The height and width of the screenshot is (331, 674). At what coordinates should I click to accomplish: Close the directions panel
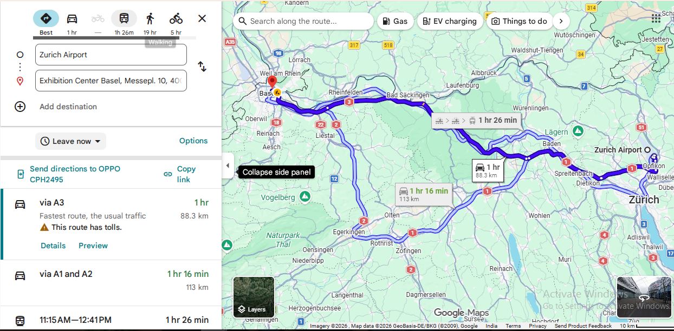coord(202,18)
